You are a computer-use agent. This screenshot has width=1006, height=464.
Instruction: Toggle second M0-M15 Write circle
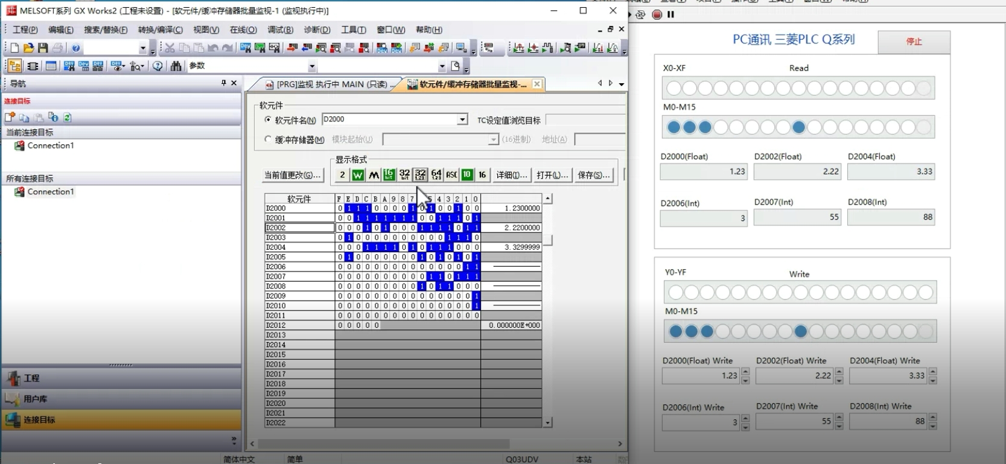(x=692, y=331)
